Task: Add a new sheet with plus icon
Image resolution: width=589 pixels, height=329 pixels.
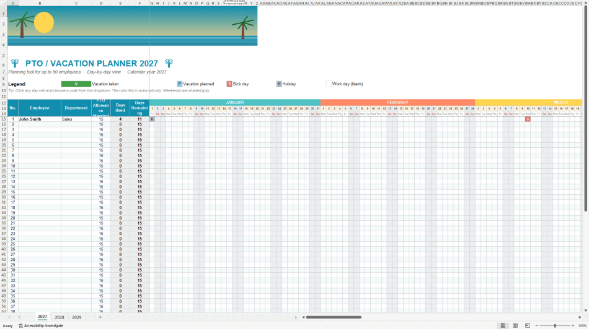Action: (x=100, y=317)
